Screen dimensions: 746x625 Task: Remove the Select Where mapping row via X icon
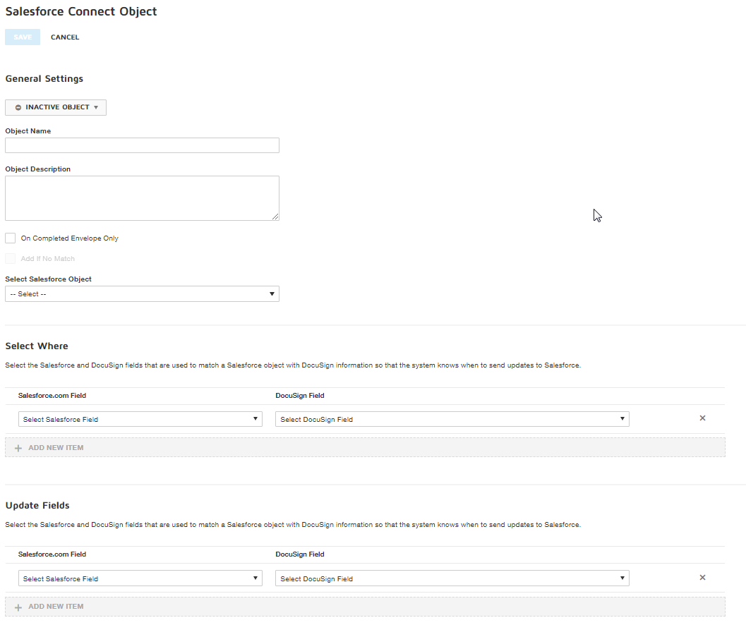702,418
